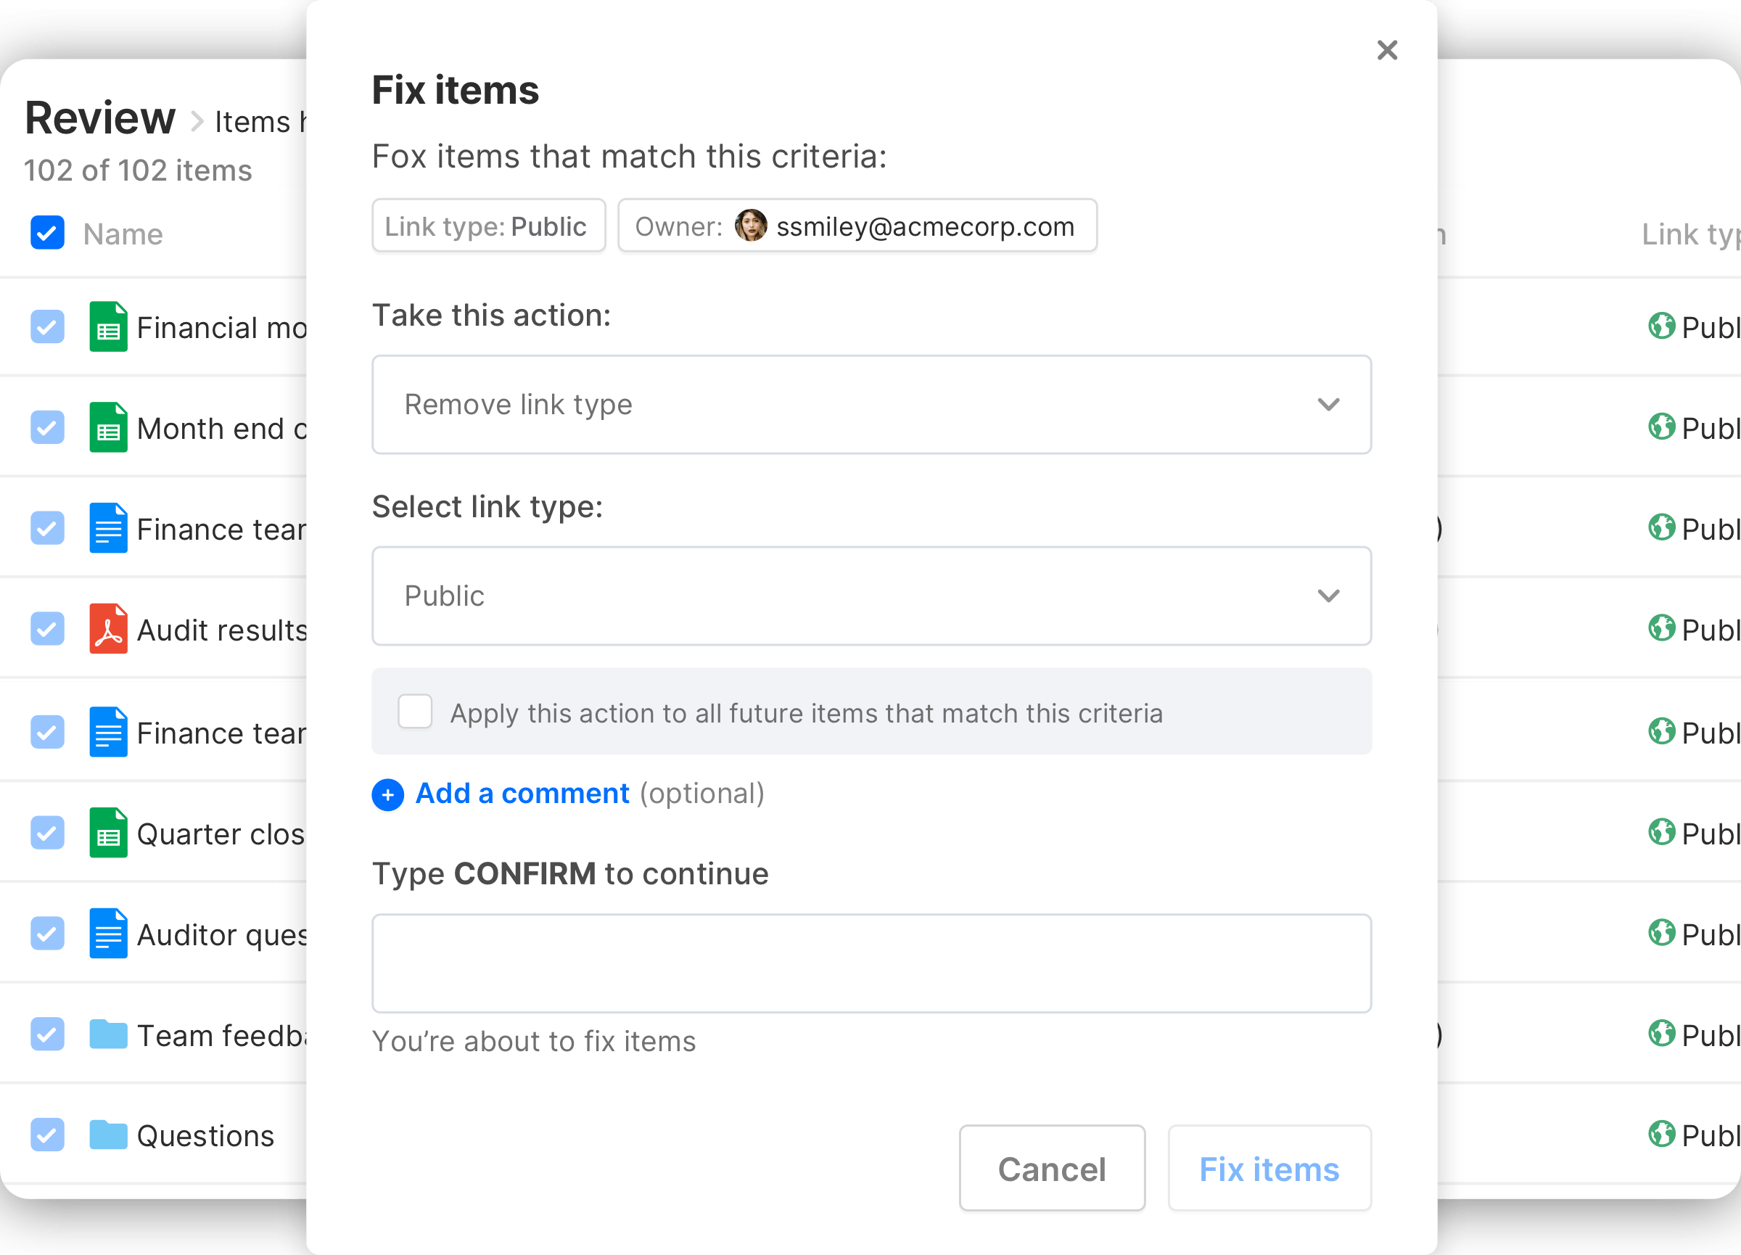Click the Quarter close spreadsheet icon
1741x1255 pixels.
tap(108, 833)
